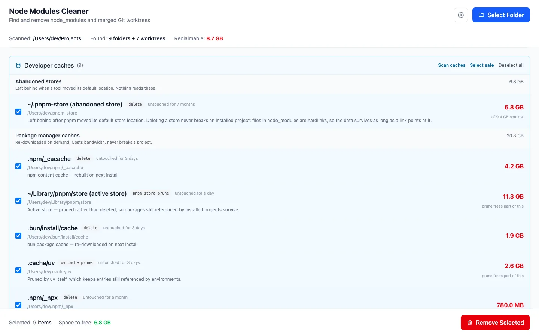
Task: Toggle the ~/Library/pnpm/store active store checkbox
Action: click(18, 201)
